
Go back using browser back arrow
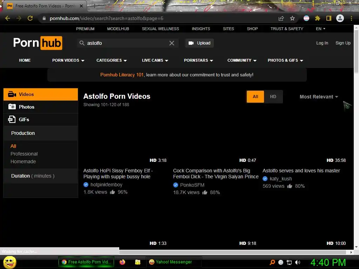pos(8,18)
